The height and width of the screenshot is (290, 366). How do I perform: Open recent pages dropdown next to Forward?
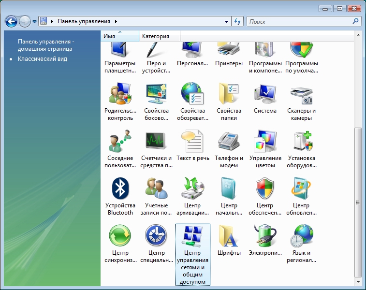(x=35, y=22)
